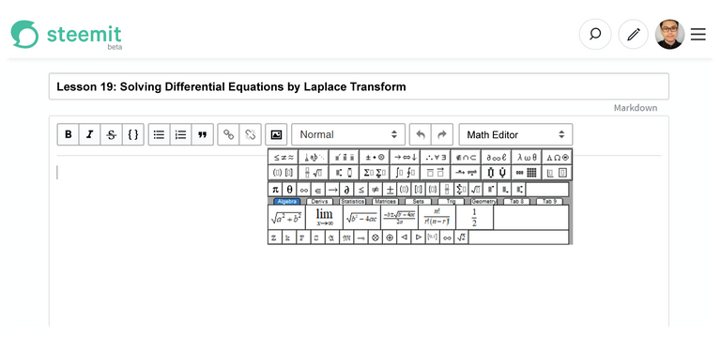Open the hamburger main menu

point(698,34)
